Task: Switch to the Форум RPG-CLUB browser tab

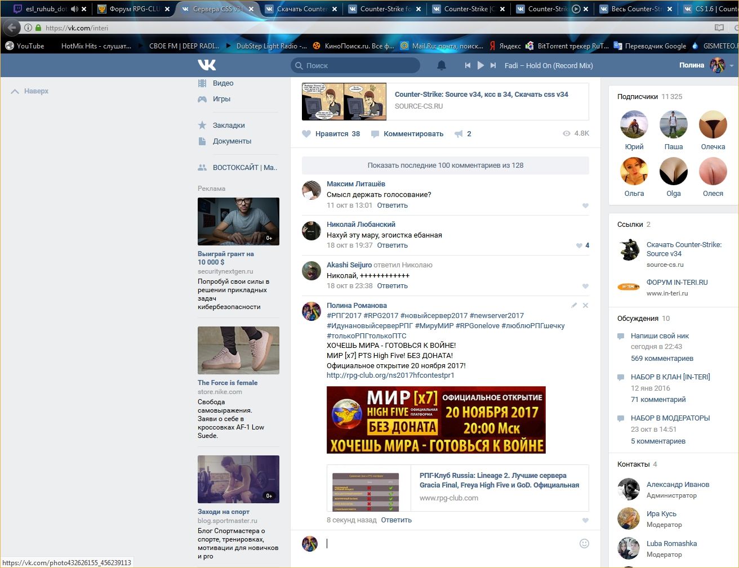Action: (134, 9)
